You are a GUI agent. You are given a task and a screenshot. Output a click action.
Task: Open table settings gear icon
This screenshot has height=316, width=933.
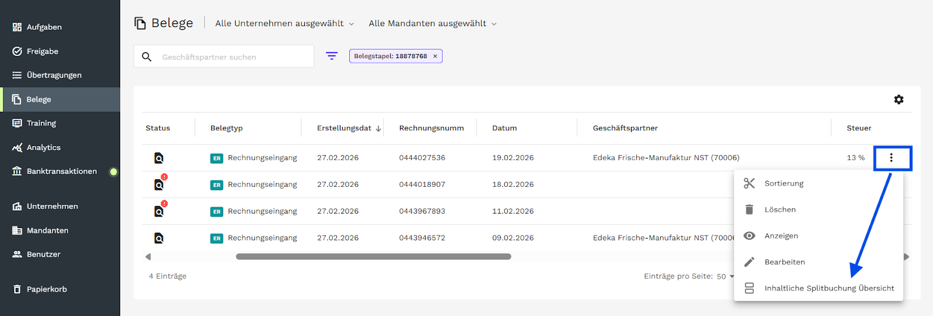[x=899, y=100]
